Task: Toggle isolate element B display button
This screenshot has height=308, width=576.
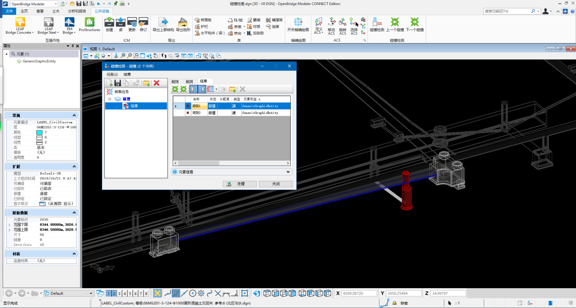Action: coord(202,89)
